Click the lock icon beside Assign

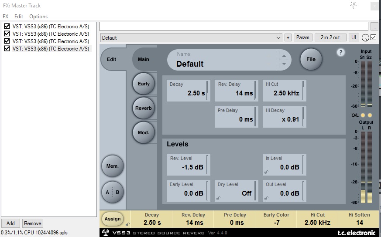[127, 224]
